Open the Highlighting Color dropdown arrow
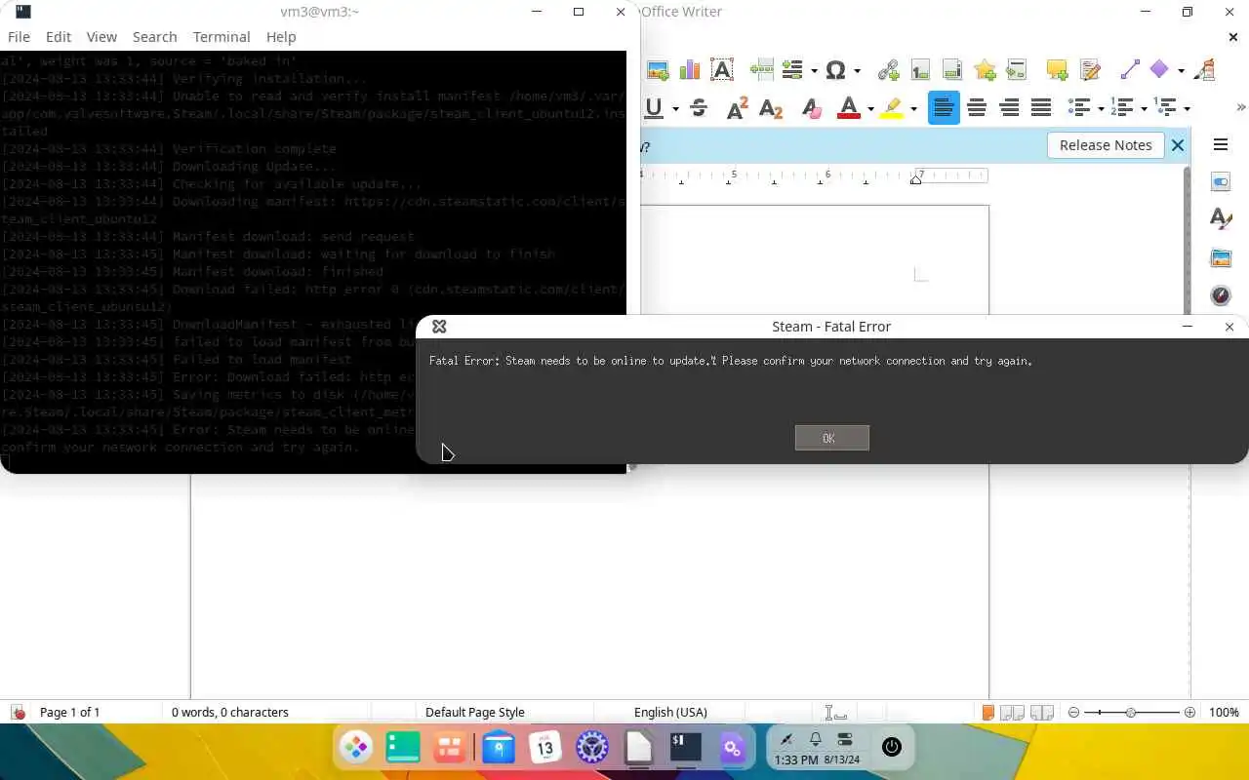The image size is (1249, 780). pos(913,108)
